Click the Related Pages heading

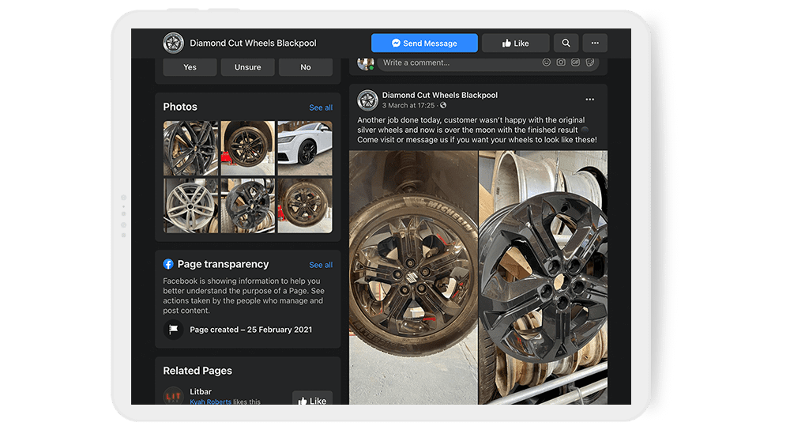tap(197, 371)
